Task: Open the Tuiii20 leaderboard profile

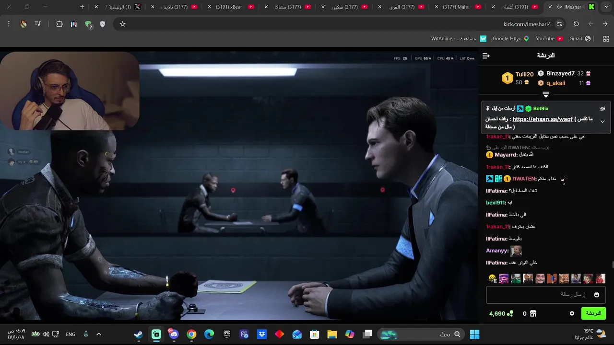Action: (x=524, y=74)
